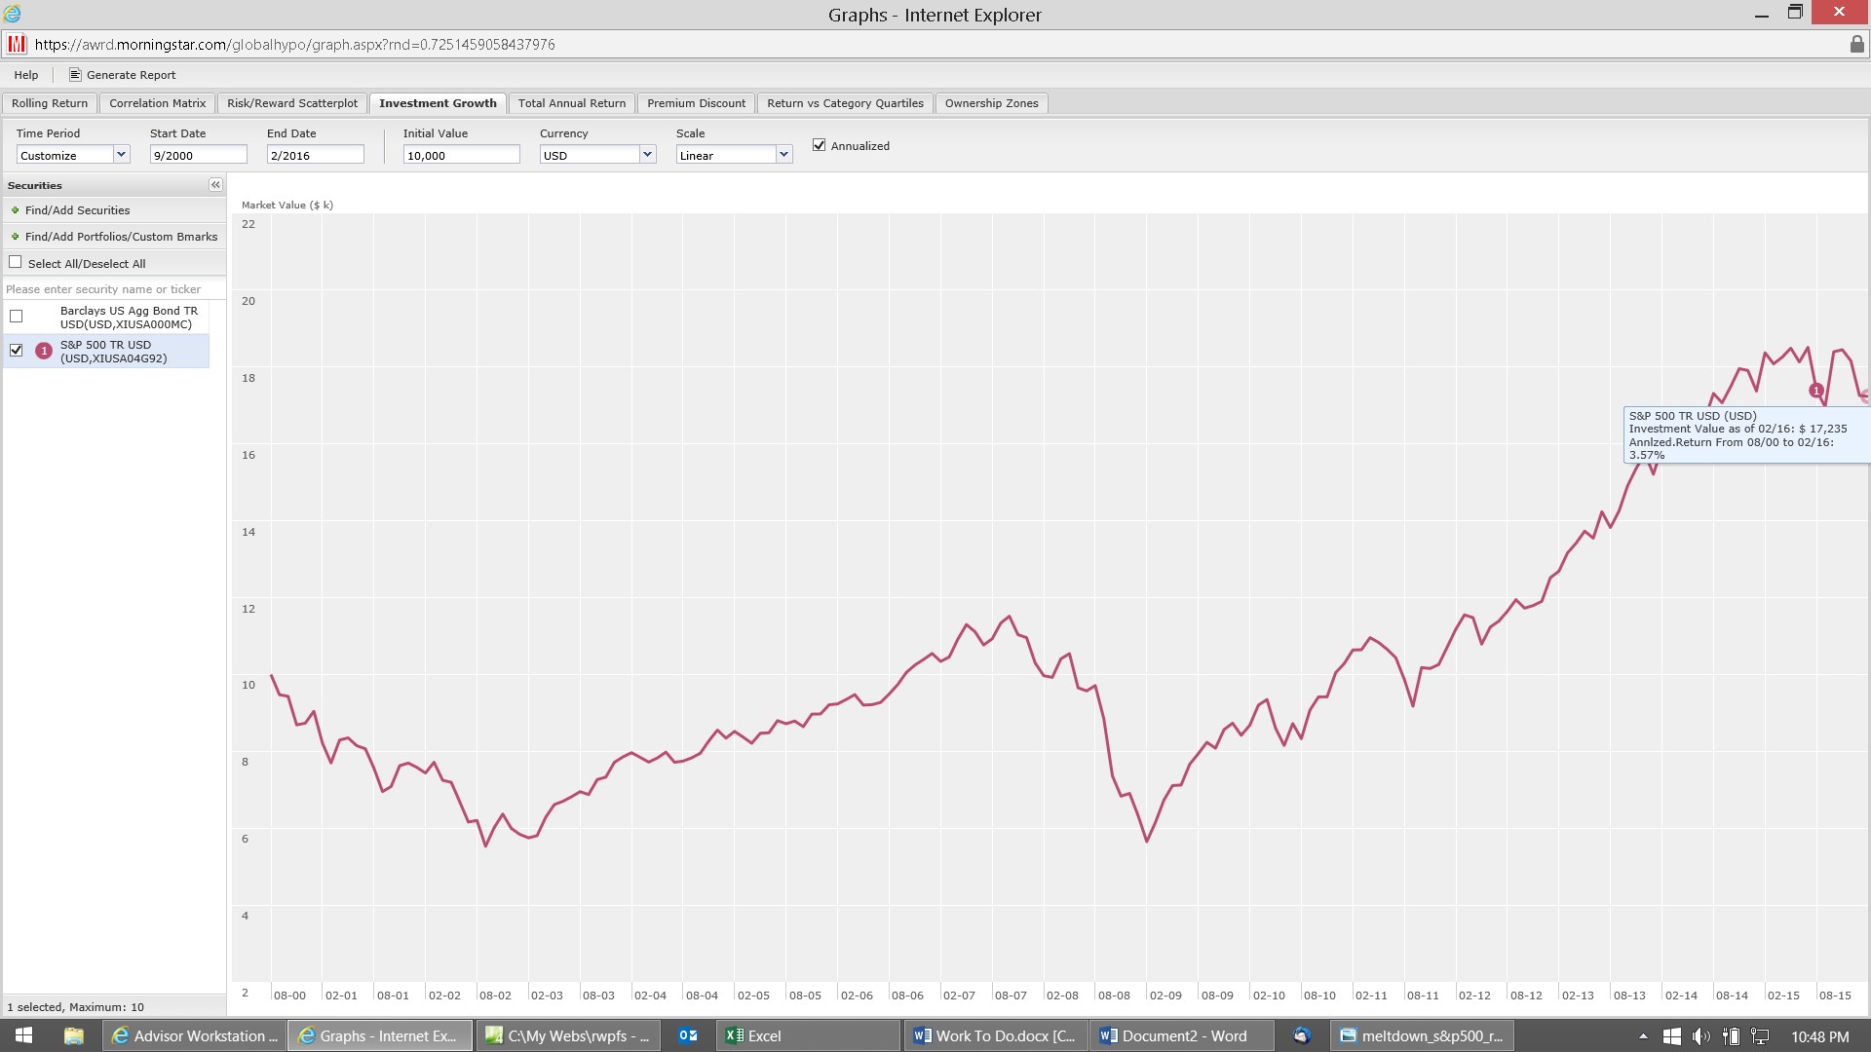Switch to Advisor Workstation taskbar window
Viewport: 1871px width, 1052px height.
click(x=193, y=1035)
